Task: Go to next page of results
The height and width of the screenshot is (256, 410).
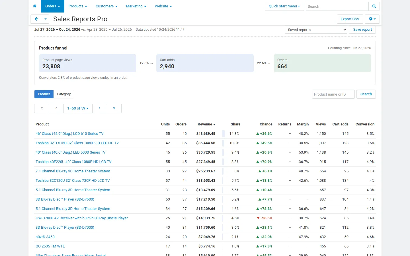Action: 100,108
